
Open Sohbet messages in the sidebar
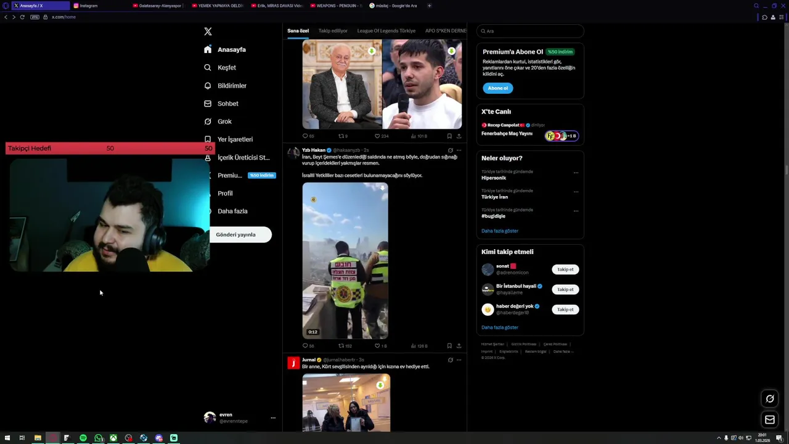[x=221, y=104]
